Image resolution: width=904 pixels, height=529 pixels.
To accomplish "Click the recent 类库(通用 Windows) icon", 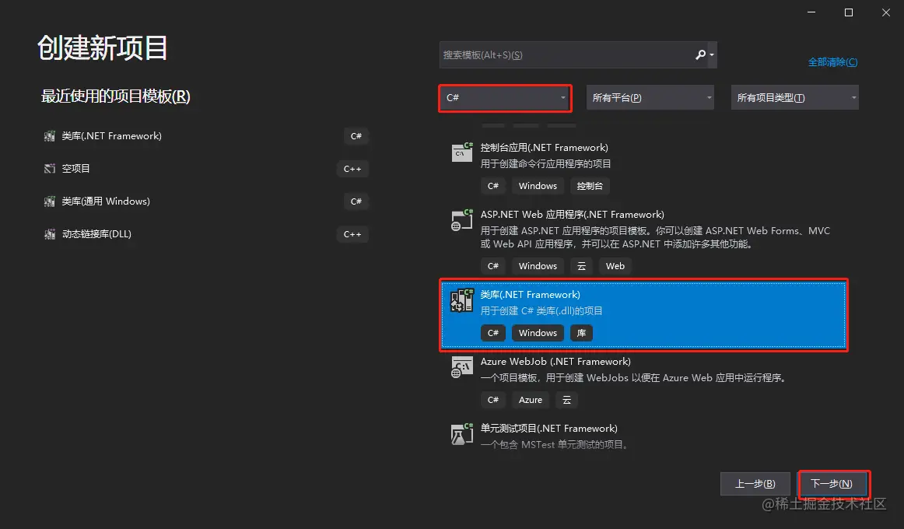I will 50,201.
